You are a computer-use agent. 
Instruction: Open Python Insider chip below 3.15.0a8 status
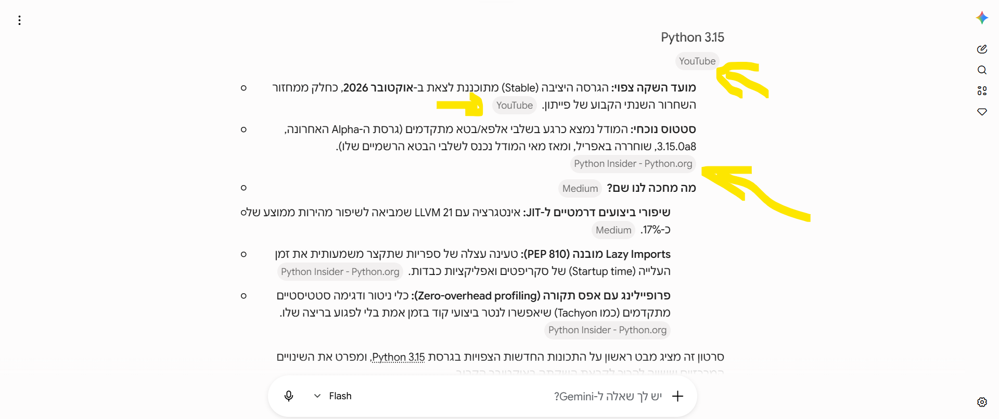coord(633,164)
